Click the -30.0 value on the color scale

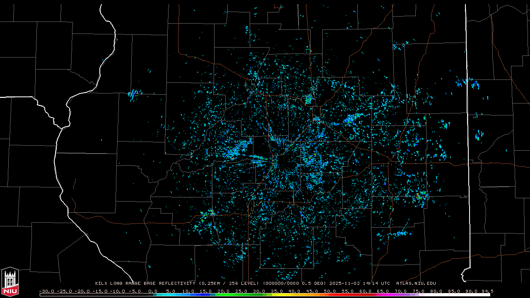pos(46,291)
